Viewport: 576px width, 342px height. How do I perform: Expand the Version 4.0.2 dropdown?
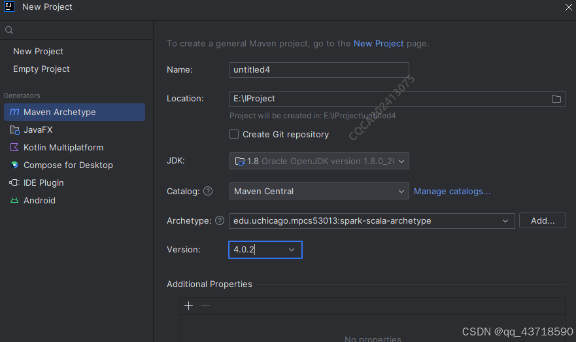point(292,250)
